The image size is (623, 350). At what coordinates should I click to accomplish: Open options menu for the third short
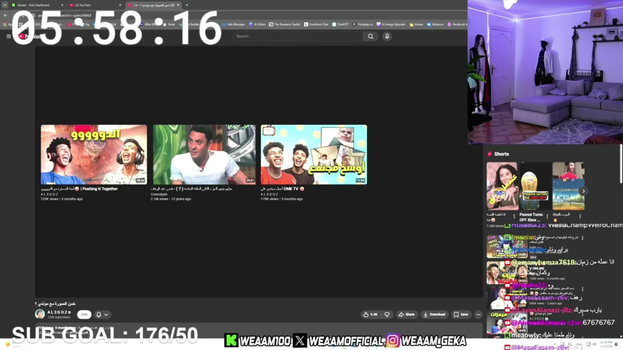(580, 216)
